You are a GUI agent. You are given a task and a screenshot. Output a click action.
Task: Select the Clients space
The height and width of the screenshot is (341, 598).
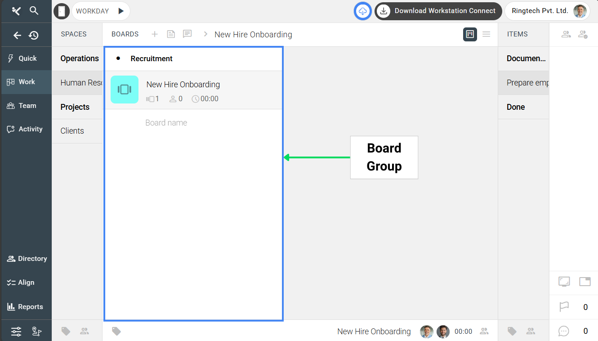click(x=72, y=131)
